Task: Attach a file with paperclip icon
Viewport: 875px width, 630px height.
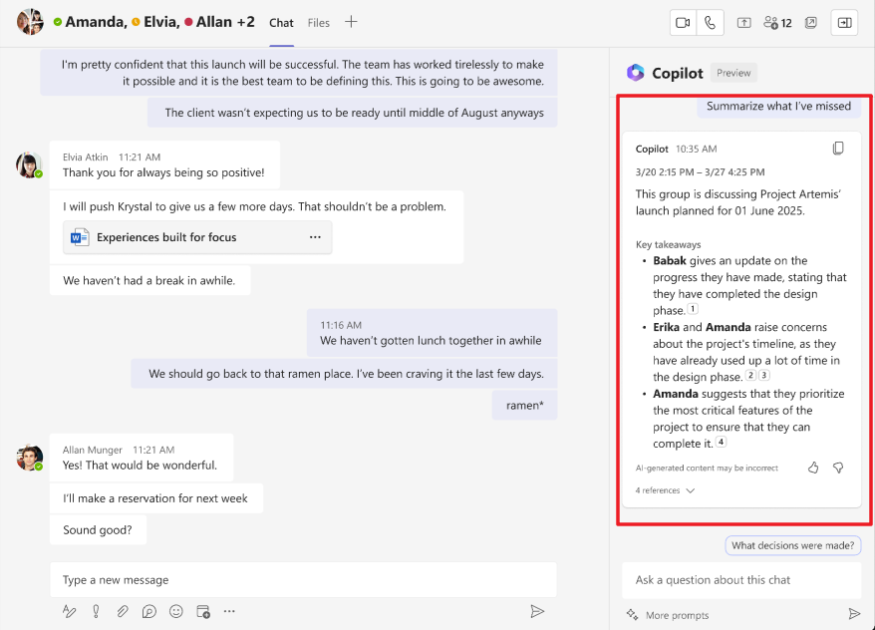Action: click(123, 612)
